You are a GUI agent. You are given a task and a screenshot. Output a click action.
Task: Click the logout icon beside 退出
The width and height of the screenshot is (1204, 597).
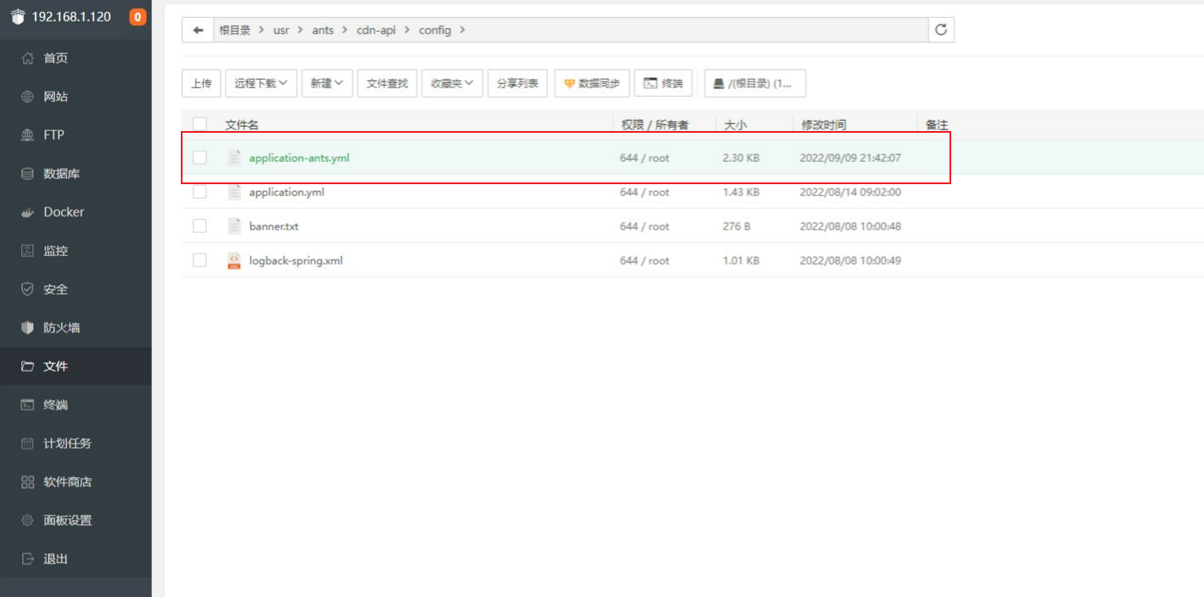click(x=27, y=559)
